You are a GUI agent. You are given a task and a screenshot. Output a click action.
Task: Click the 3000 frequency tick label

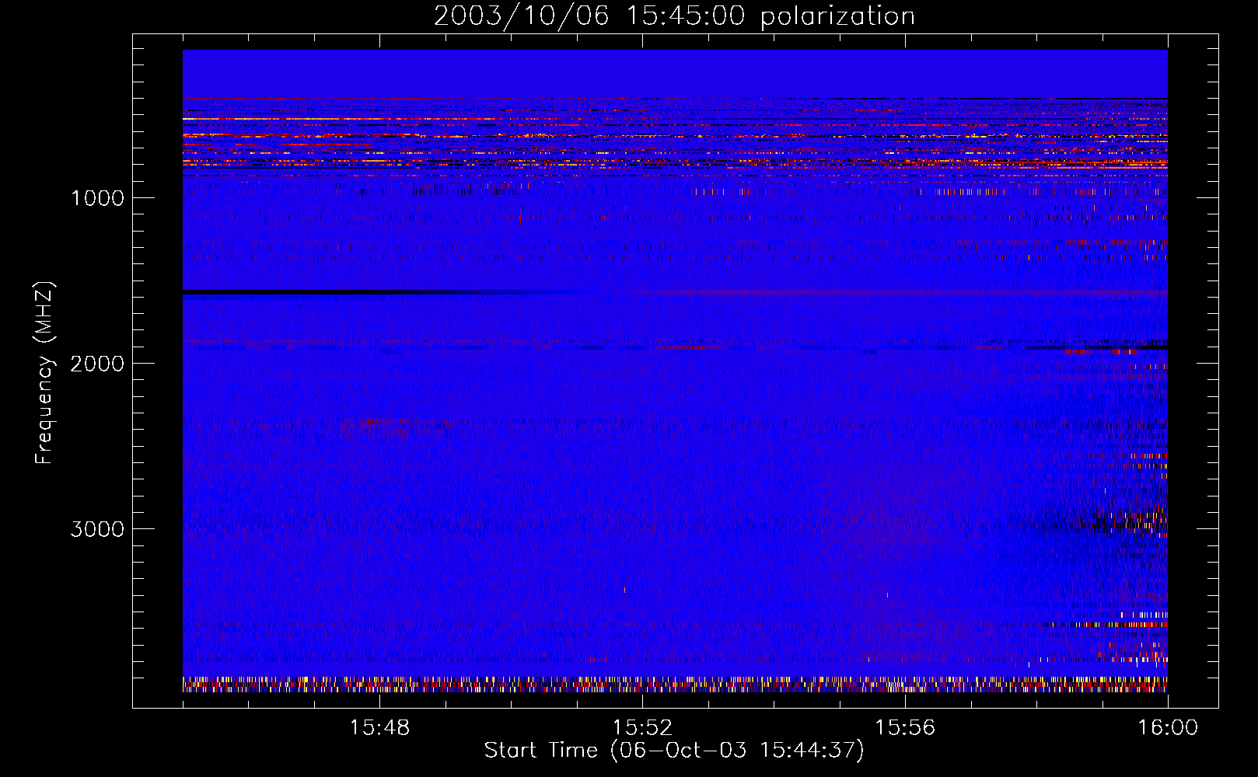(97, 529)
